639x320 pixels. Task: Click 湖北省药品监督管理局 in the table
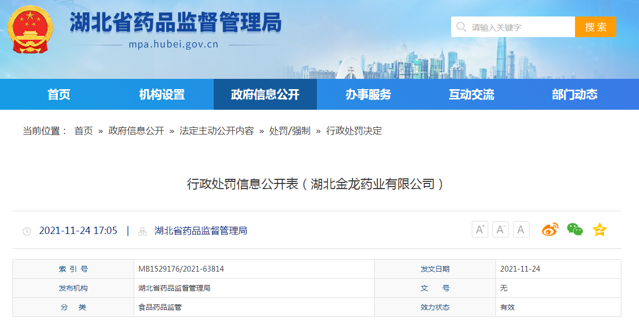[174, 288]
